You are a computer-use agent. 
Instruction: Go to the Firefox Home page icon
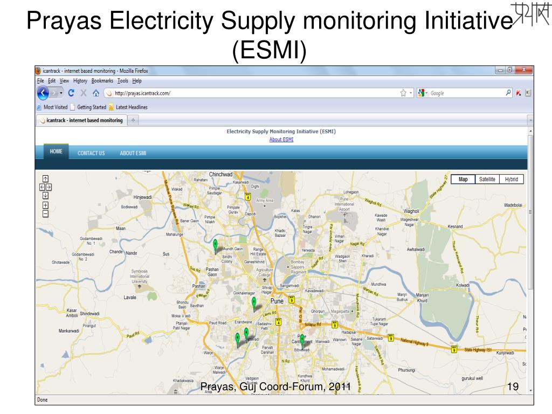(x=96, y=93)
